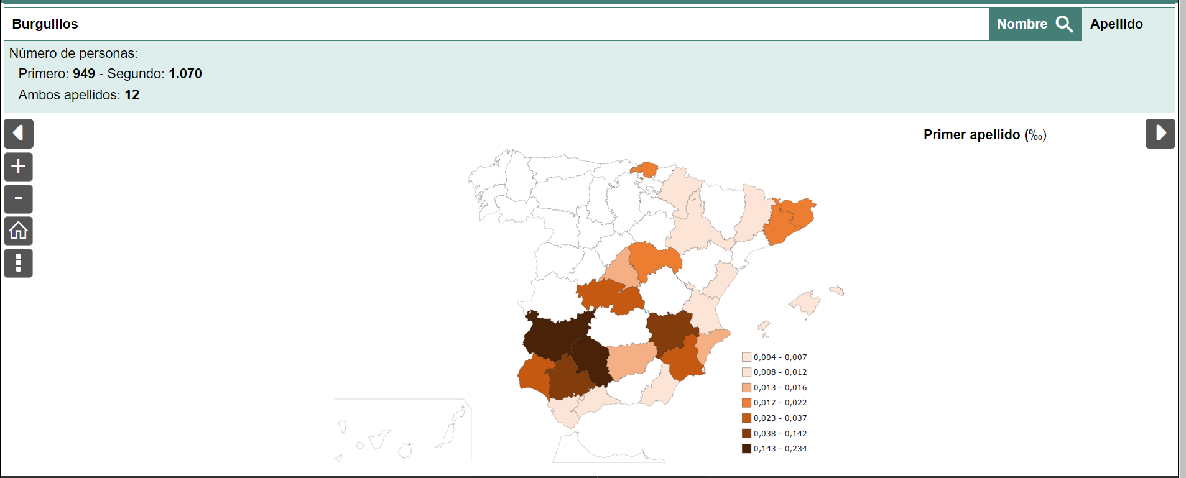Click the Primer apellido (‰) map title
Image resolution: width=1186 pixels, height=478 pixels.
coord(985,135)
